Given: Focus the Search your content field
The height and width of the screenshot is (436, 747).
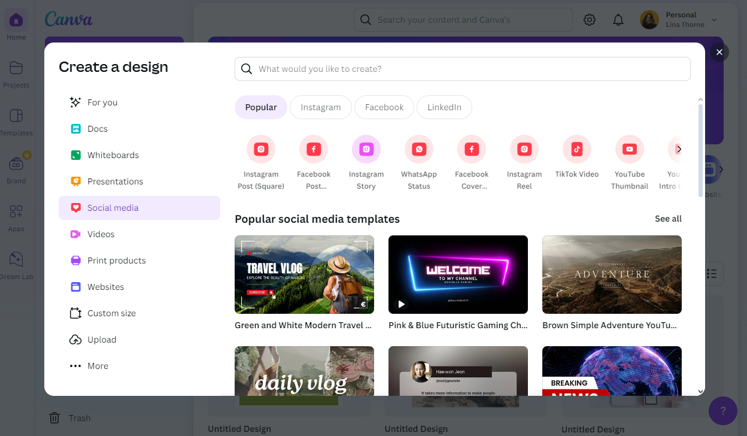Looking at the screenshot, I should [463, 20].
